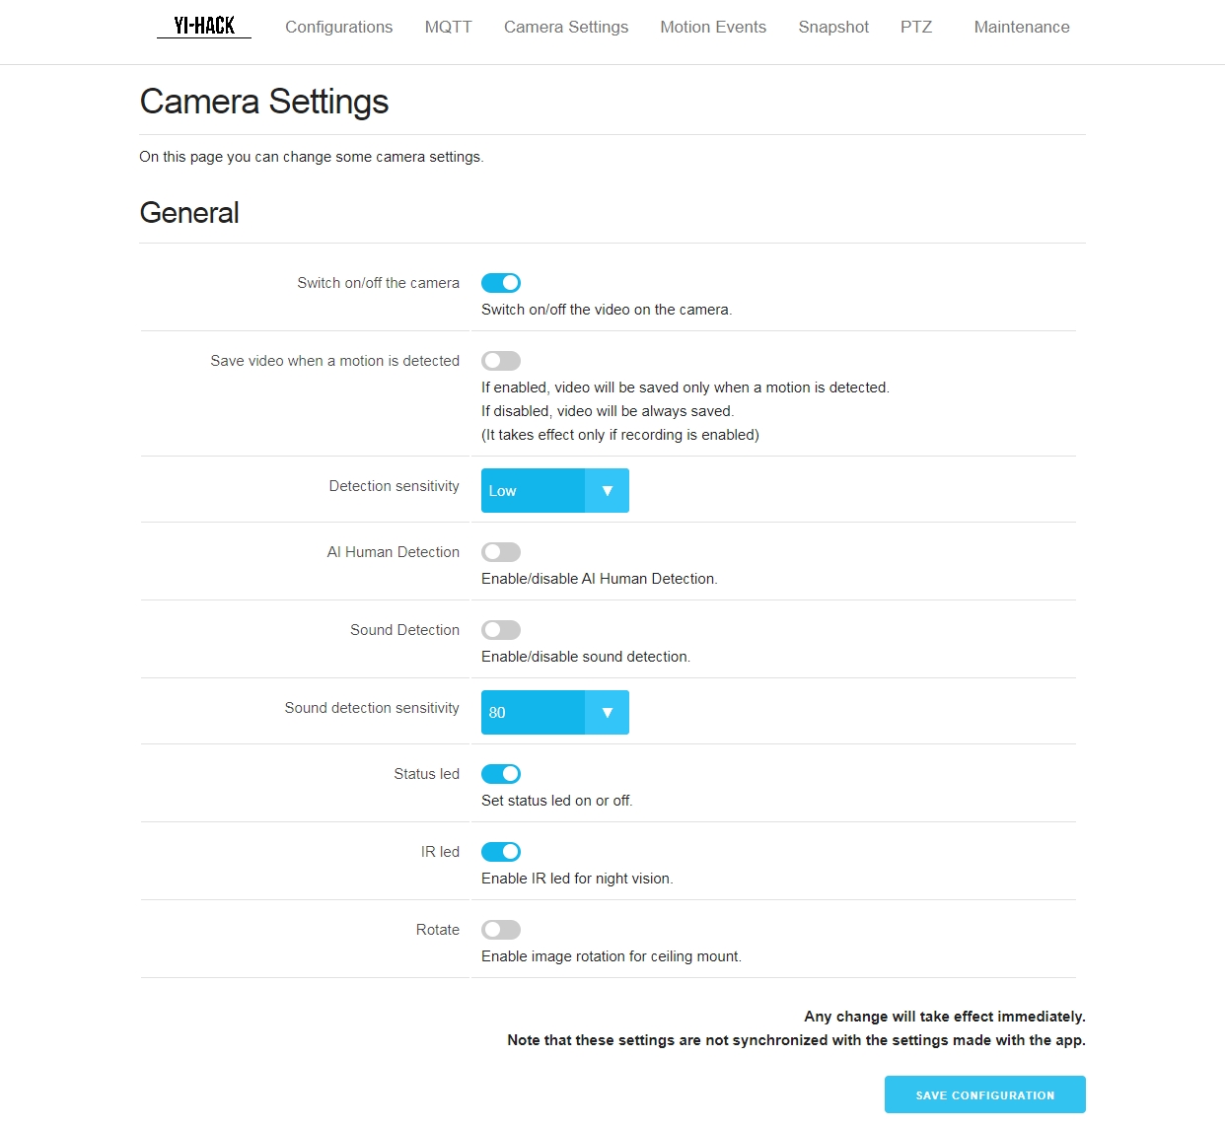Open the Snapshot page
Screen dimensions: 1225x1127
(833, 27)
